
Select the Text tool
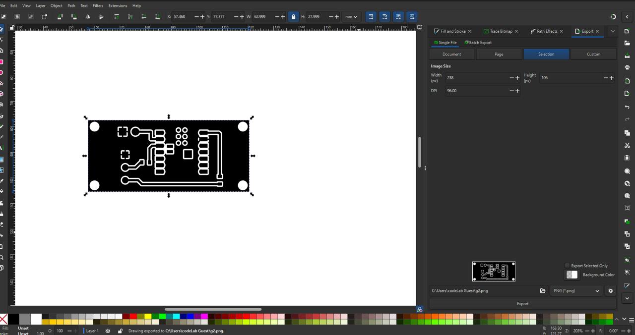[x=2, y=148]
